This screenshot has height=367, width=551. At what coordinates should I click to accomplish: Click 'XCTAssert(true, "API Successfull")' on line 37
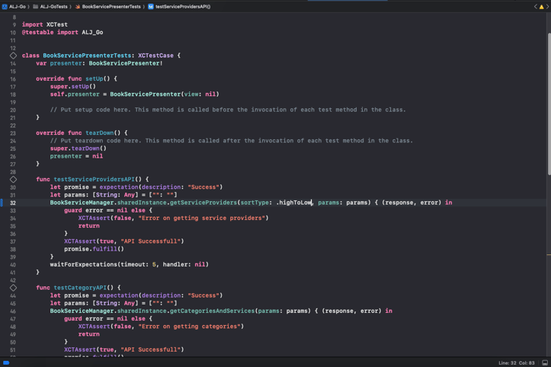[123, 241]
